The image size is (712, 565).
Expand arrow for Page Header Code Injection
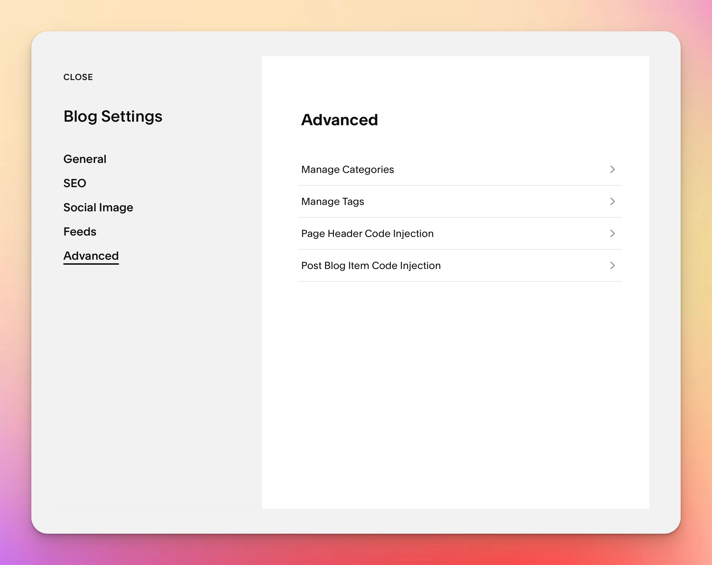(x=612, y=233)
